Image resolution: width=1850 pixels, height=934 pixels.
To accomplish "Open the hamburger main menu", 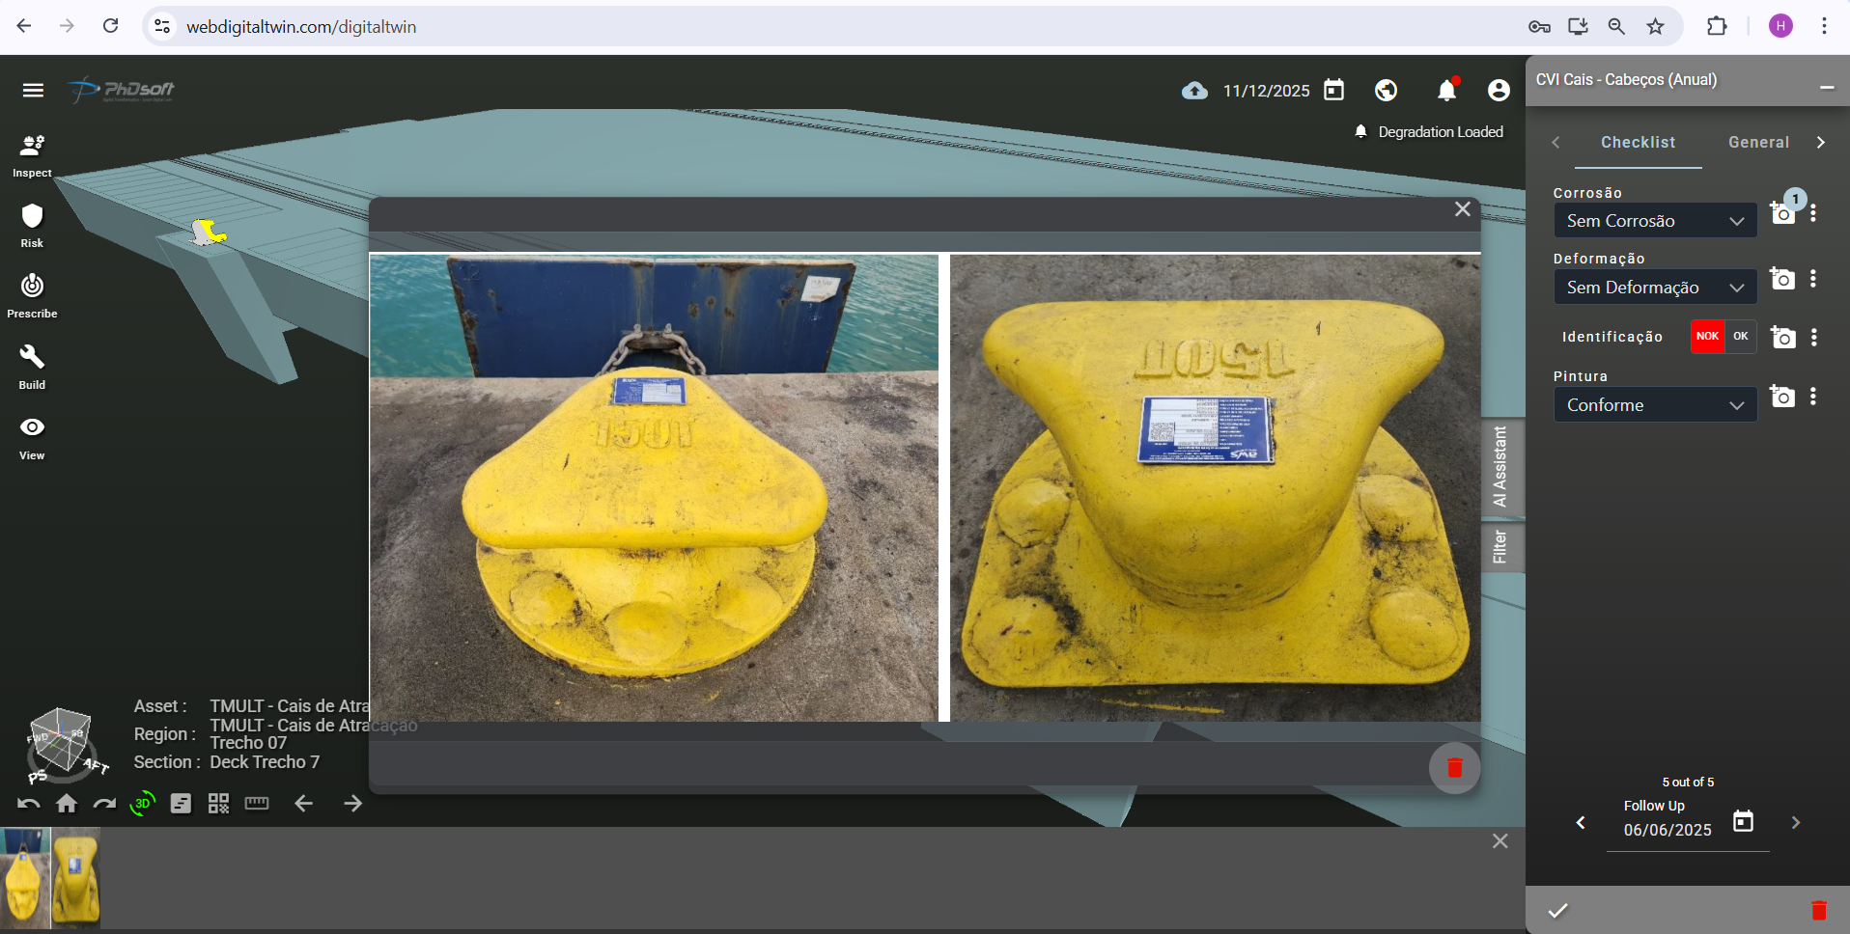I will coord(33,90).
